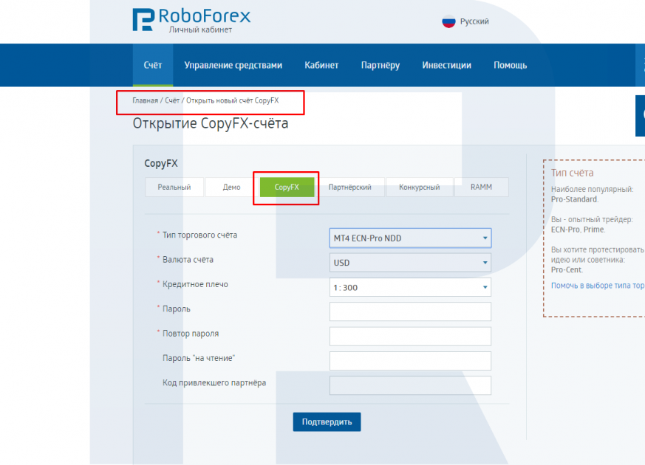Open the Инвестиции menu

click(447, 65)
